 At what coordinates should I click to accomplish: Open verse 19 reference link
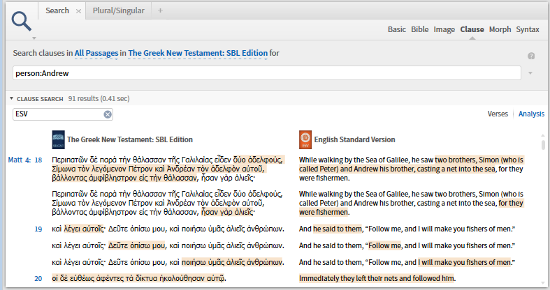tap(38, 229)
